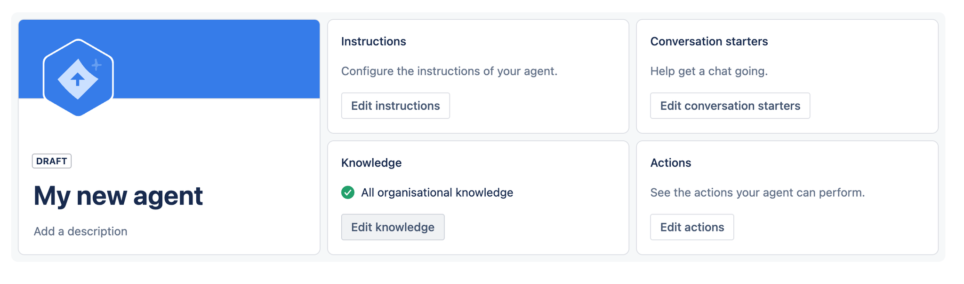Select the Knowledge card heading
964x284 pixels.
click(371, 163)
